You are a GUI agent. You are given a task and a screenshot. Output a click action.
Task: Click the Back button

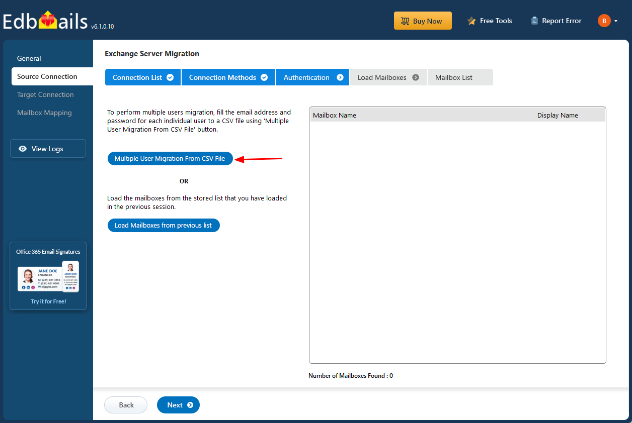pyautogui.click(x=126, y=405)
